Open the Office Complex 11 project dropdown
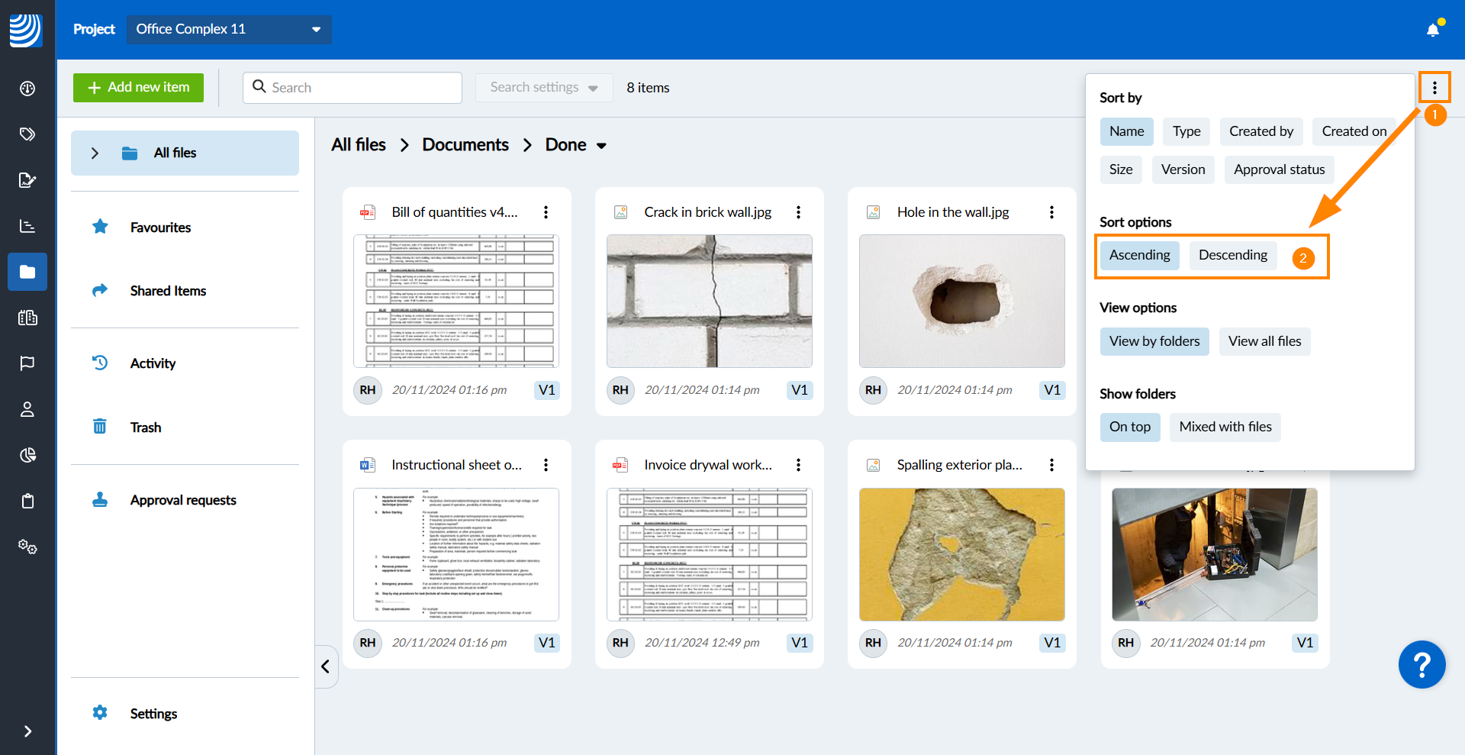 (228, 29)
